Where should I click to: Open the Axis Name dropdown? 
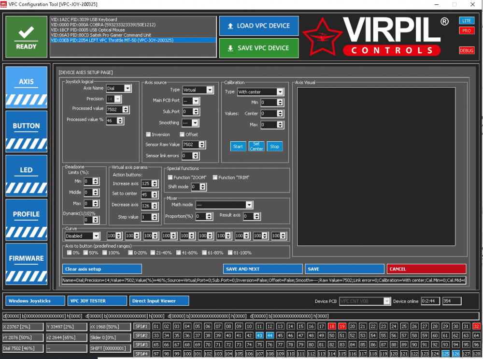point(128,88)
